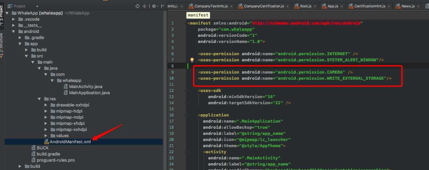Close the App.js tab
429x170 pixels.
(342, 6)
